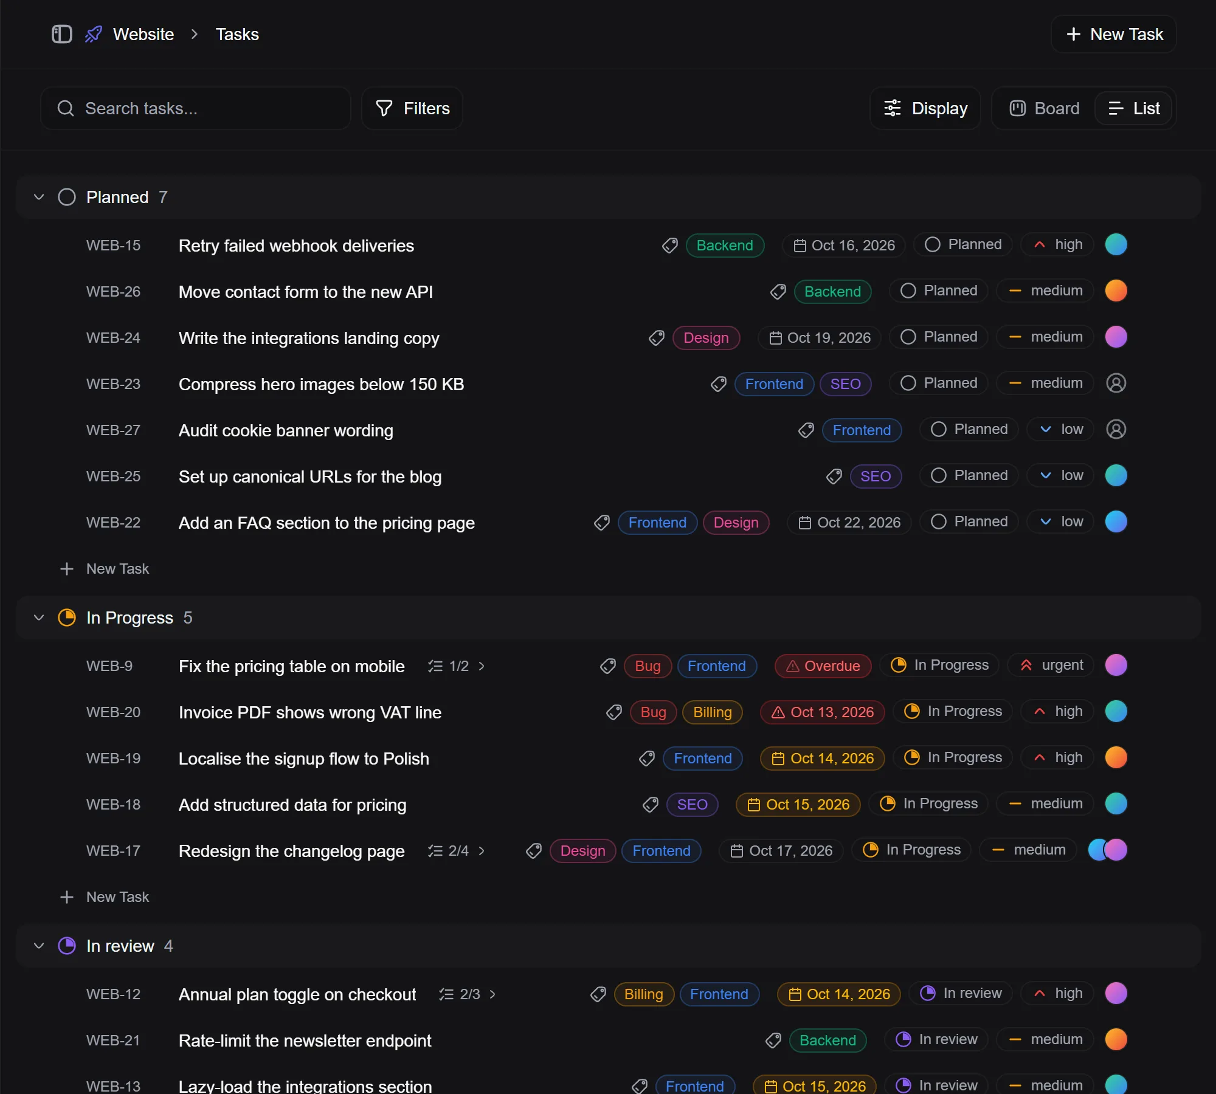Change high priority on WEB-20
The width and height of the screenshot is (1216, 1094).
point(1057,711)
